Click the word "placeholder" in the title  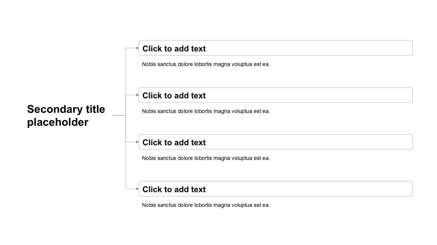(x=58, y=122)
